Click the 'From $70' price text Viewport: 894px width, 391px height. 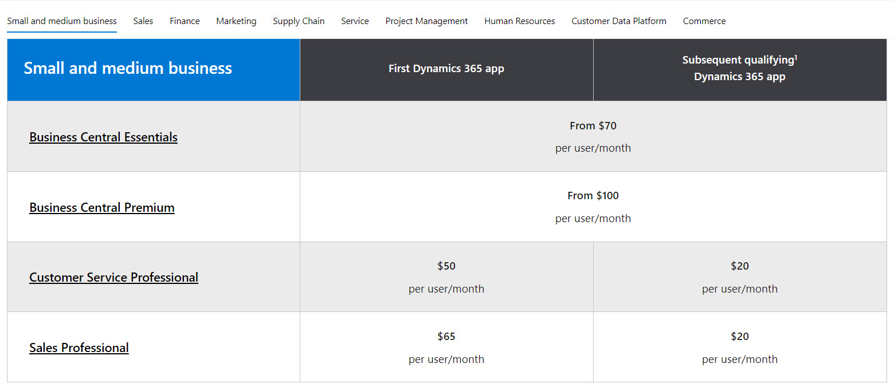pos(593,125)
